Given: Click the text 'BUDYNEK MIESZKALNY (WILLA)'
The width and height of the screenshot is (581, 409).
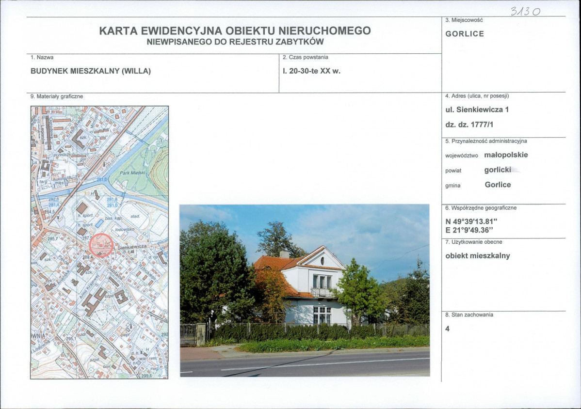Looking at the screenshot, I should pyautogui.click(x=91, y=71).
